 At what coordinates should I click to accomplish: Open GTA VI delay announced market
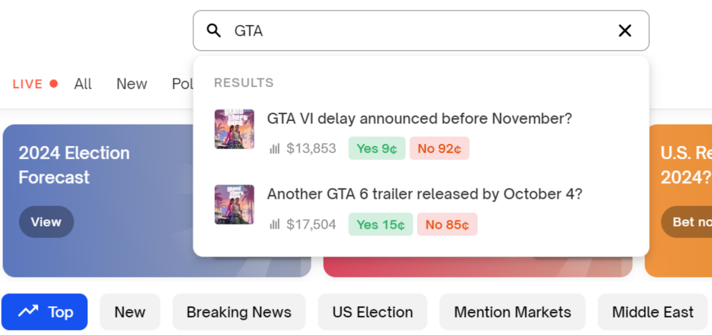coord(419,119)
